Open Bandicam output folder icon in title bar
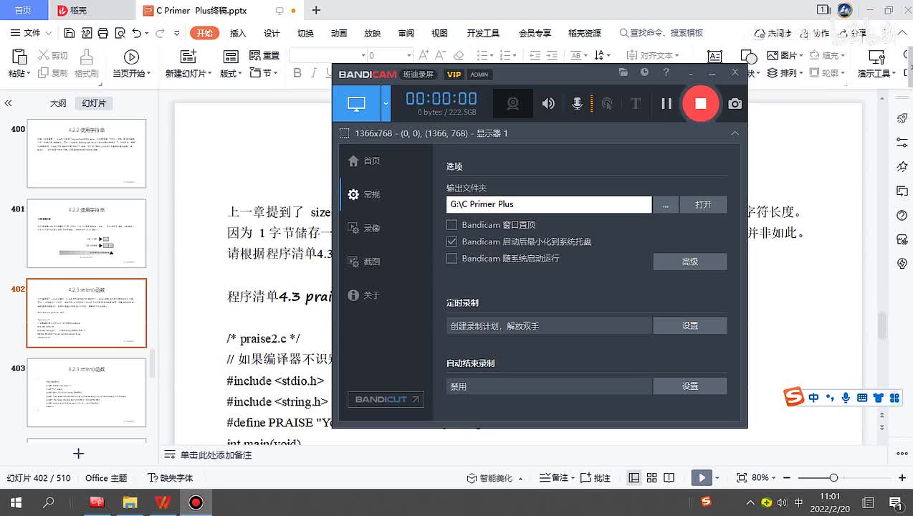 click(623, 72)
